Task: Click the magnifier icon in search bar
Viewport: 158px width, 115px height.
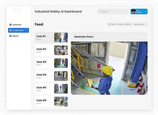Action: [x=100, y=11]
